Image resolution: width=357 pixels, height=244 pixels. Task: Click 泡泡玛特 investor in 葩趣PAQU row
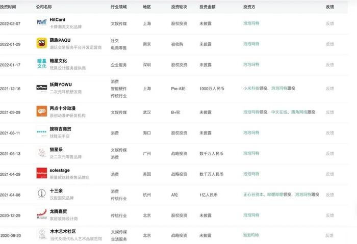coord(251,44)
